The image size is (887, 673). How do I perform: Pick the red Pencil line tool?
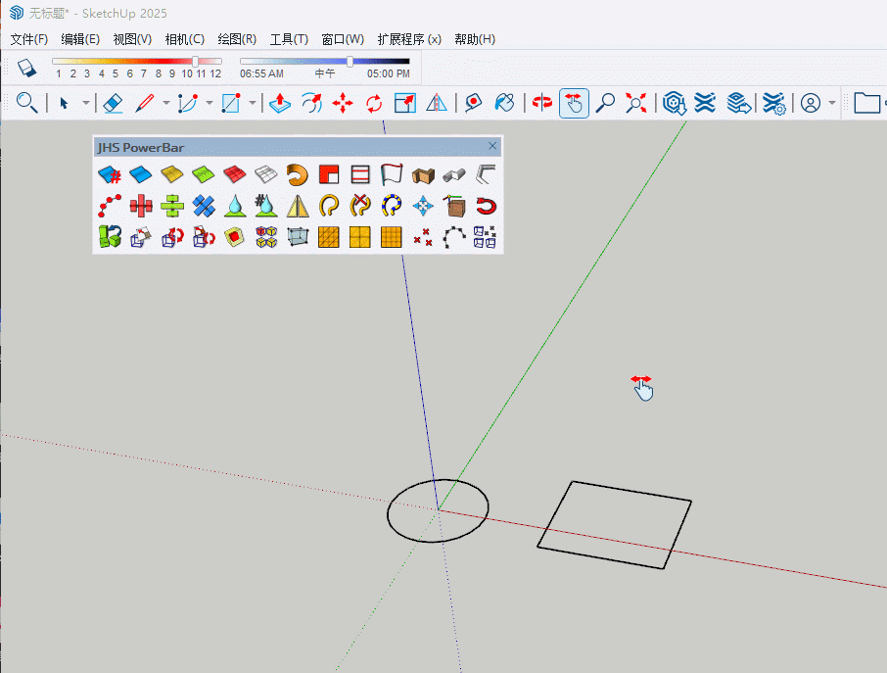(145, 103)
